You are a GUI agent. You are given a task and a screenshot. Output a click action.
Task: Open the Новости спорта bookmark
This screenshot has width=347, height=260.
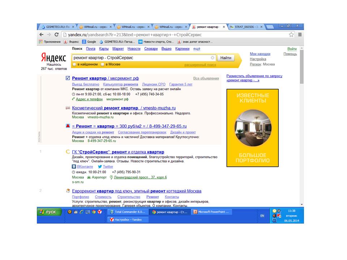coord(156,42)
